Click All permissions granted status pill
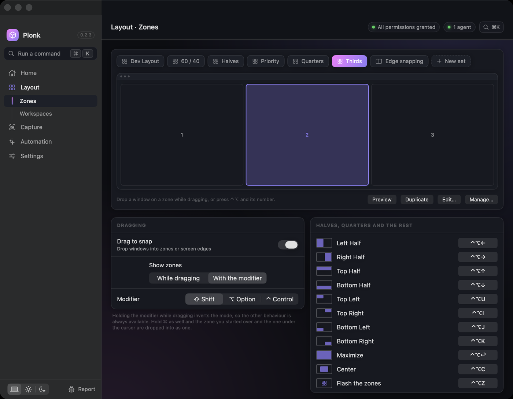This screenshot has width=513, height=399. [403, 27]
